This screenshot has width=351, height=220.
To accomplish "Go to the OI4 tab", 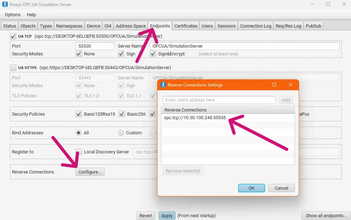I will pos(108,26).
